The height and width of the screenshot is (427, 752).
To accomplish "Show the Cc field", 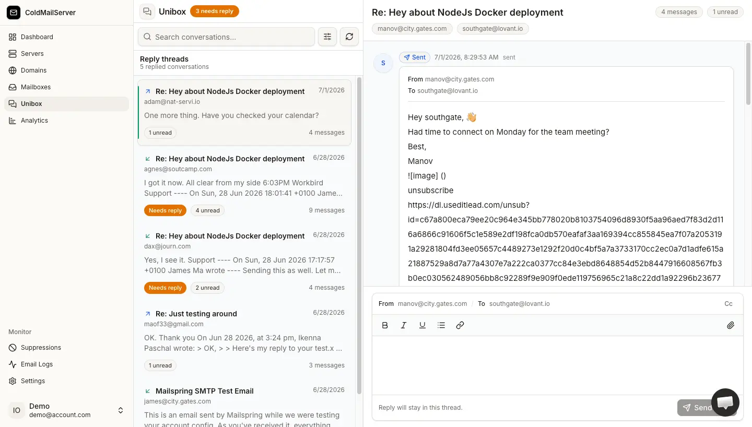I will [728, 304].
